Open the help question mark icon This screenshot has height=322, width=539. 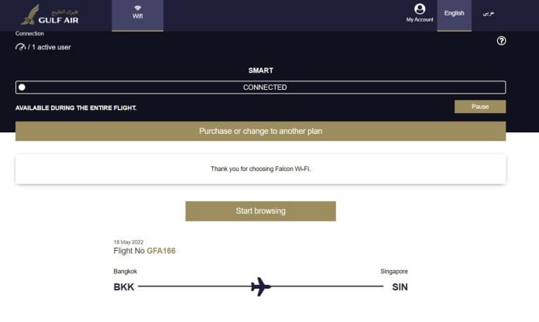(501, 41)
